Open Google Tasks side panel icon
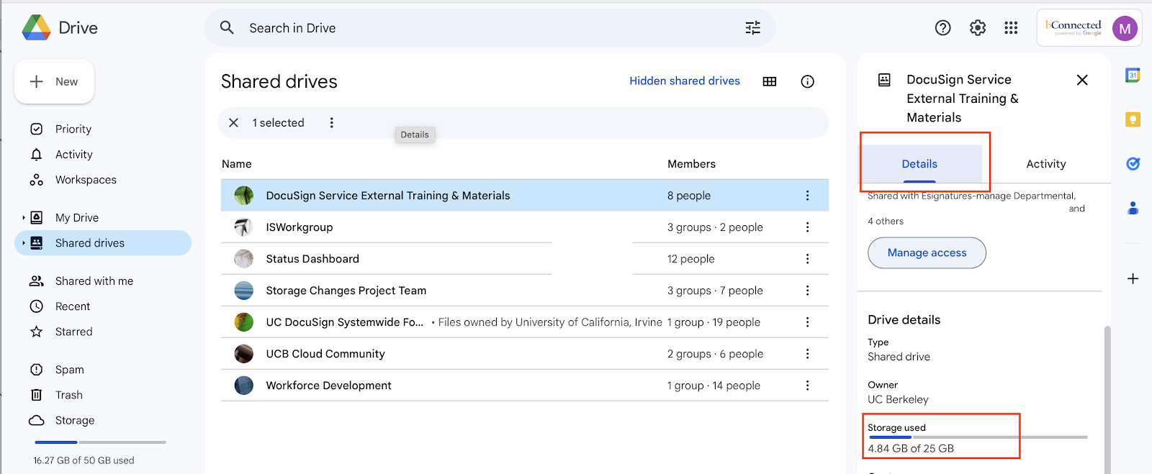Viewport: 1152px width, 474px height. click(x=1133, y=164)
